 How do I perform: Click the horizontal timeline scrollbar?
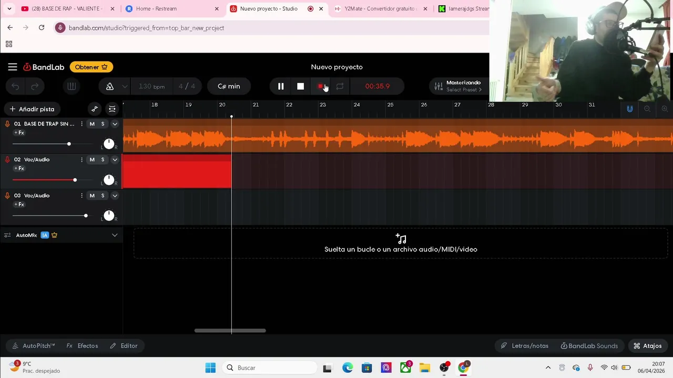(x=230, y=331)
